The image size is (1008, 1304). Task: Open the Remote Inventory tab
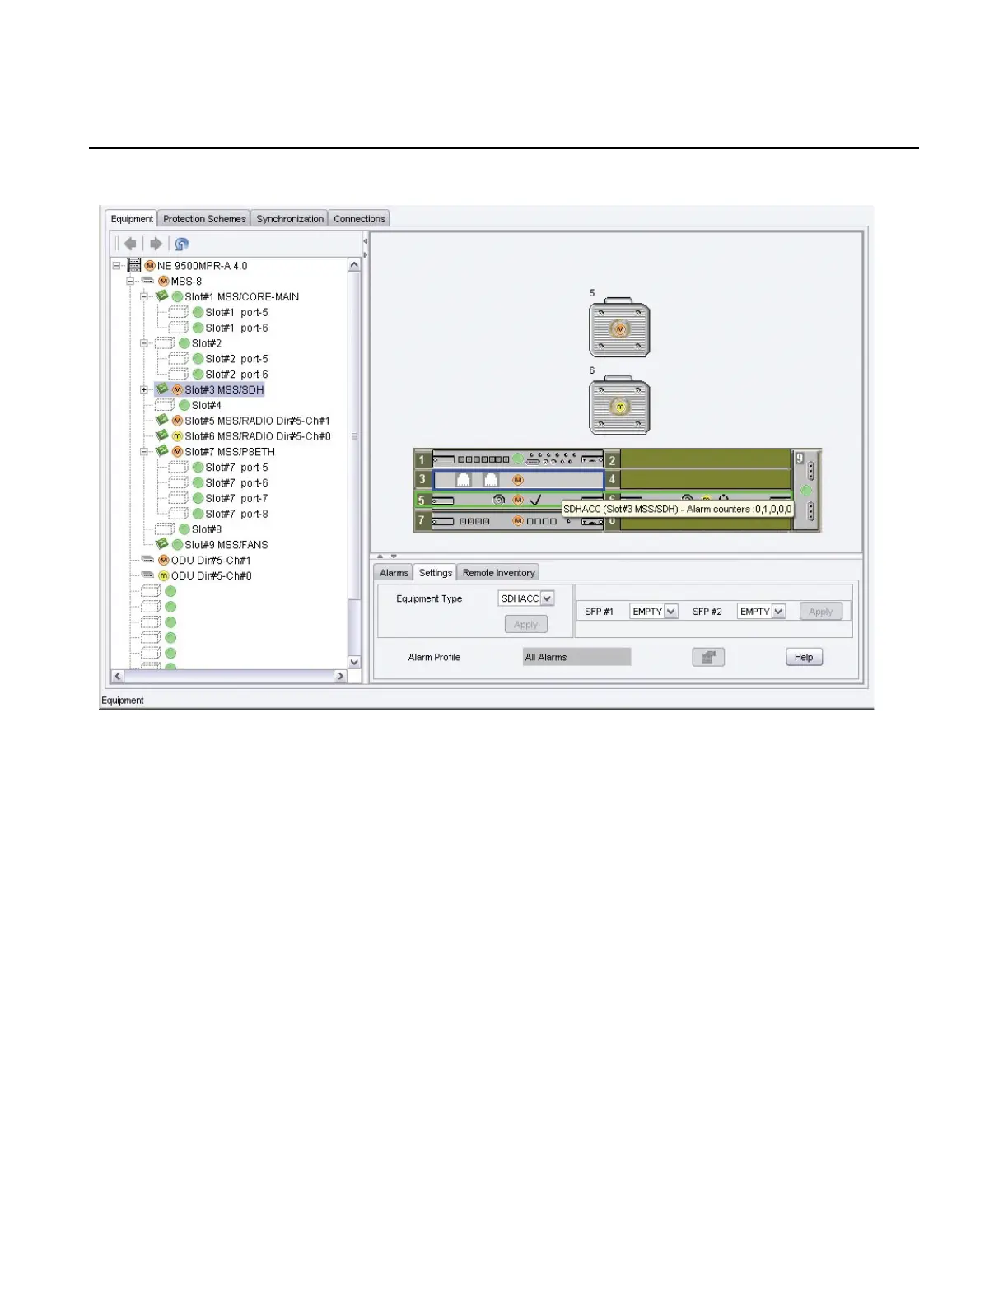click(x=498, y=573)
